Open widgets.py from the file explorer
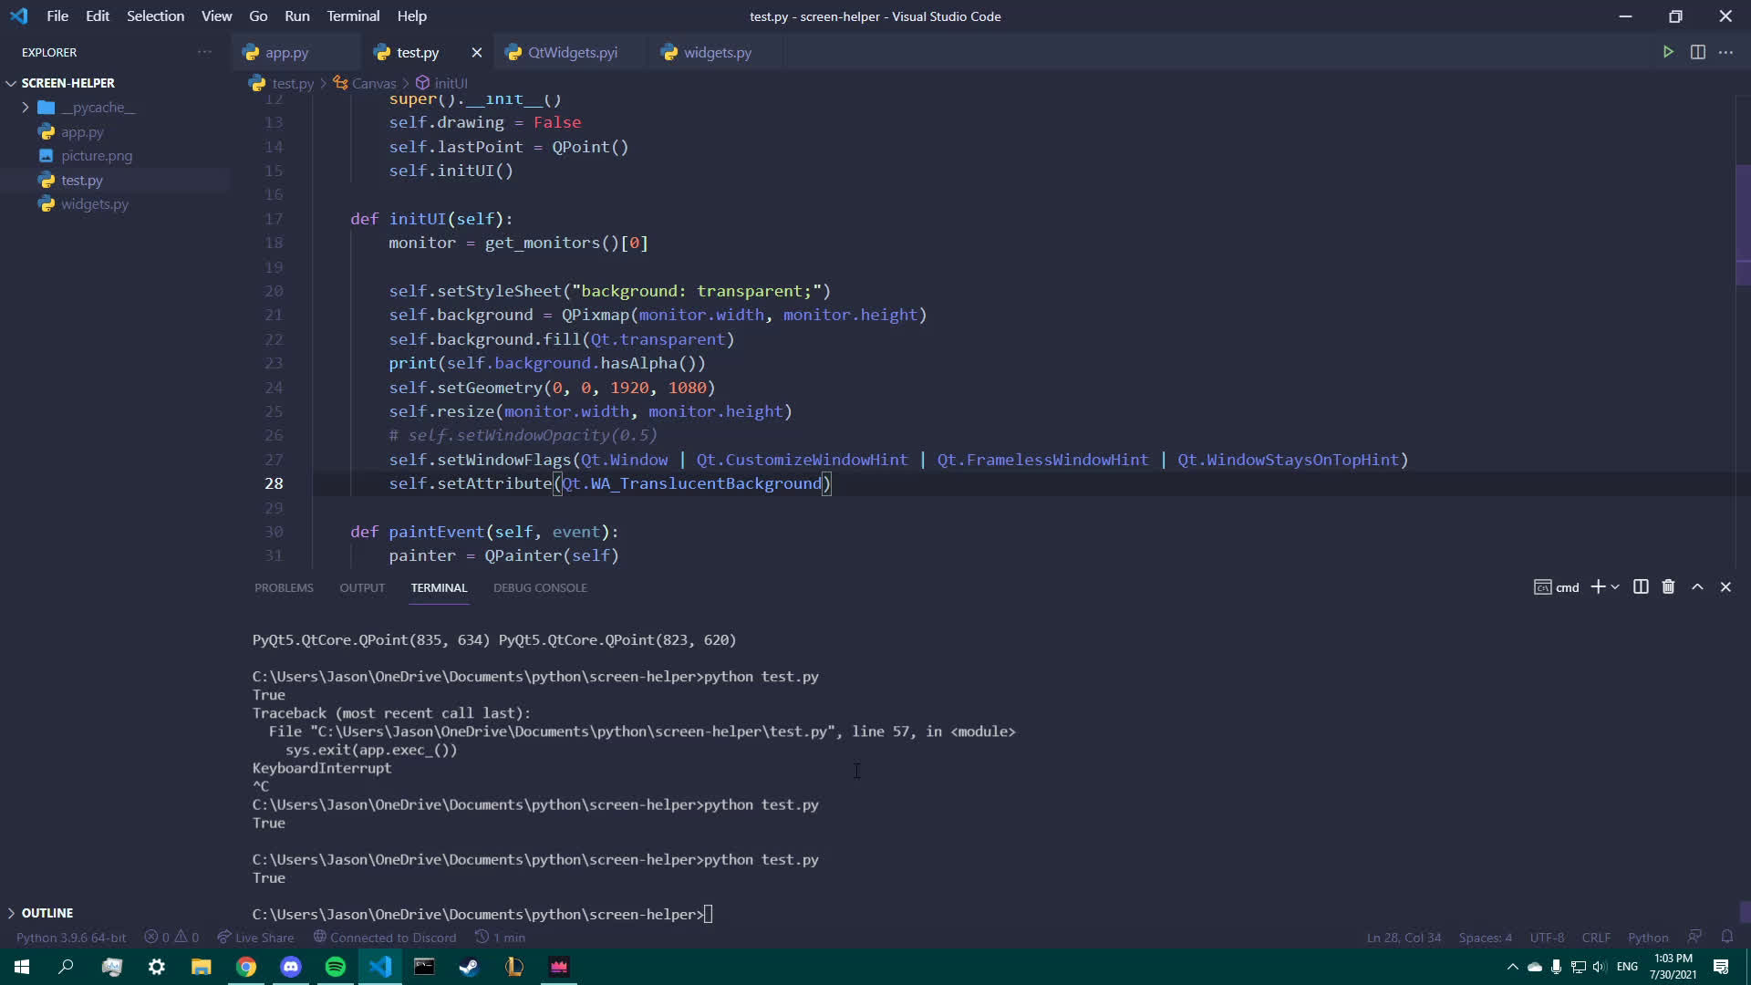This screenshot has height=985, width=1751. coord(95,204)
